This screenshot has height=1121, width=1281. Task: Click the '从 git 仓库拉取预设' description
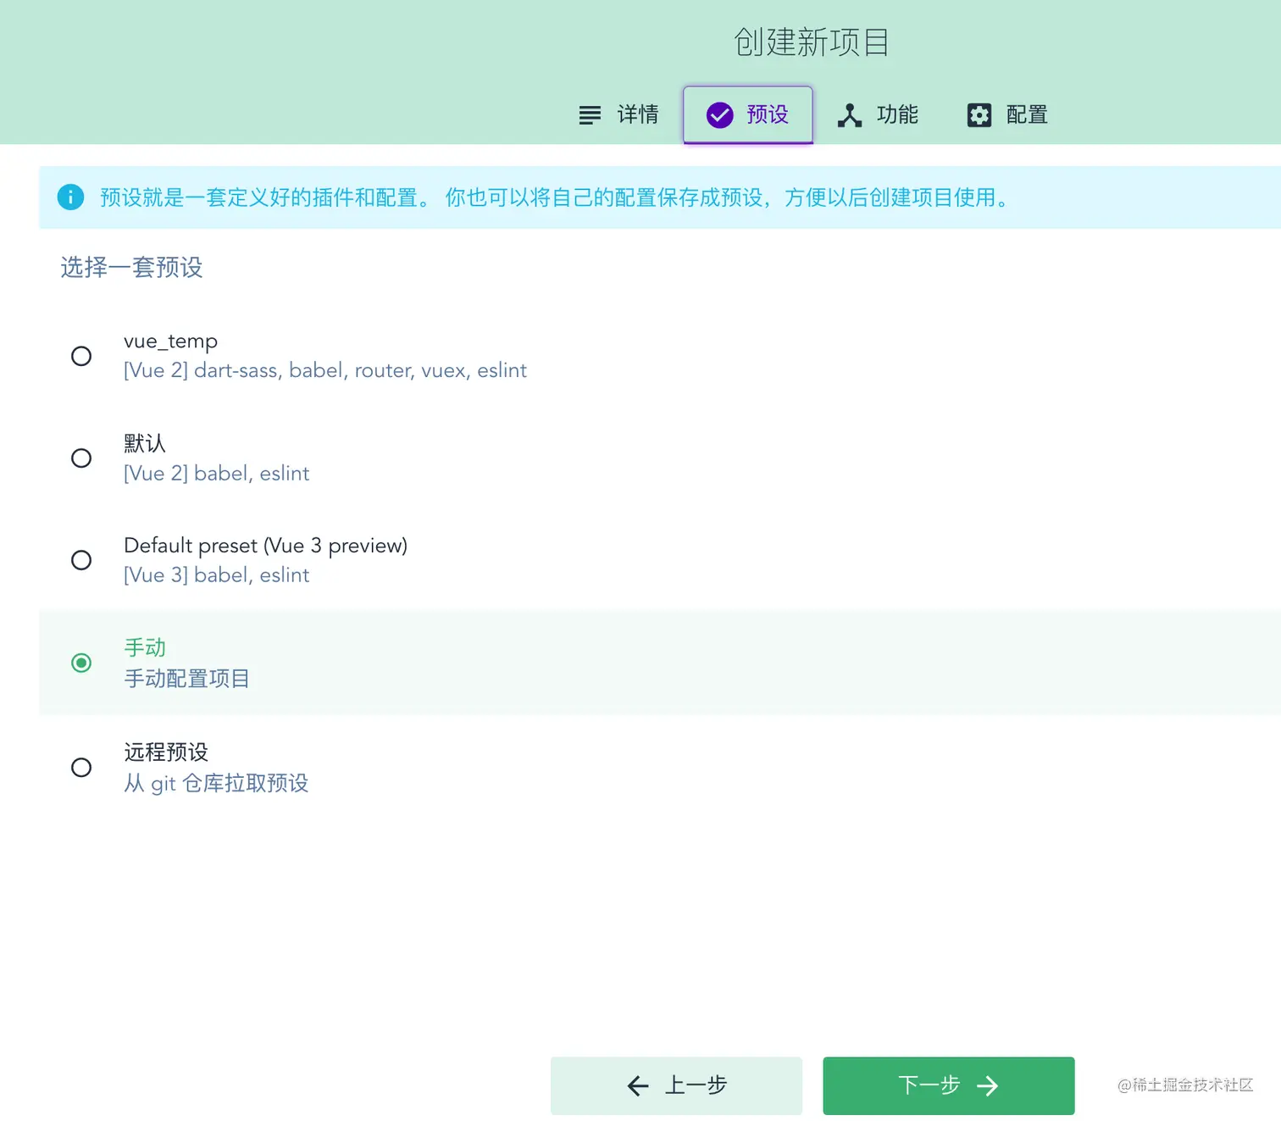pyautogui.click(x=216, y=783)
